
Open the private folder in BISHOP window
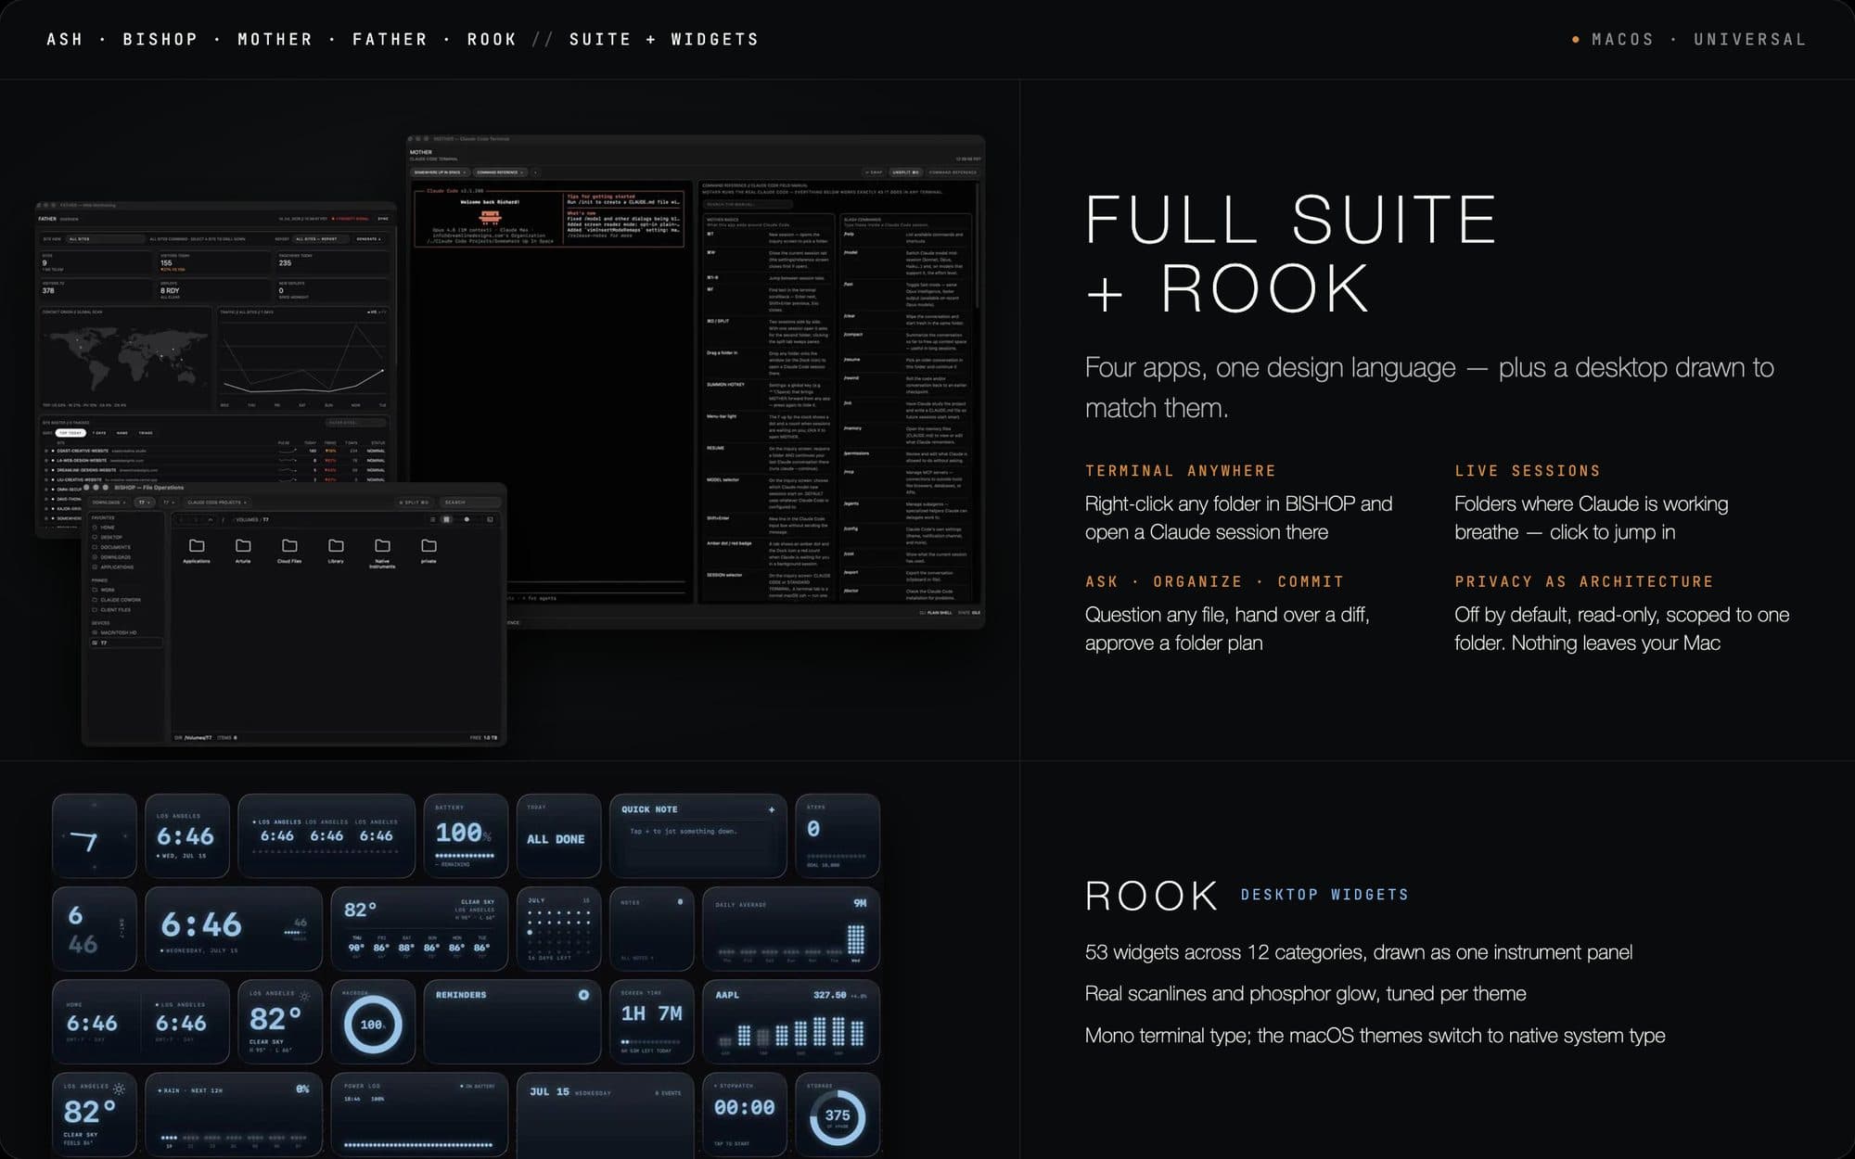[x=429, y=550]
